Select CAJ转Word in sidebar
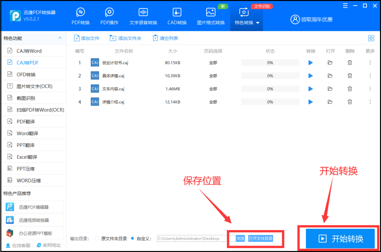Screen dimensions: 381x252 tap(34, 51)
